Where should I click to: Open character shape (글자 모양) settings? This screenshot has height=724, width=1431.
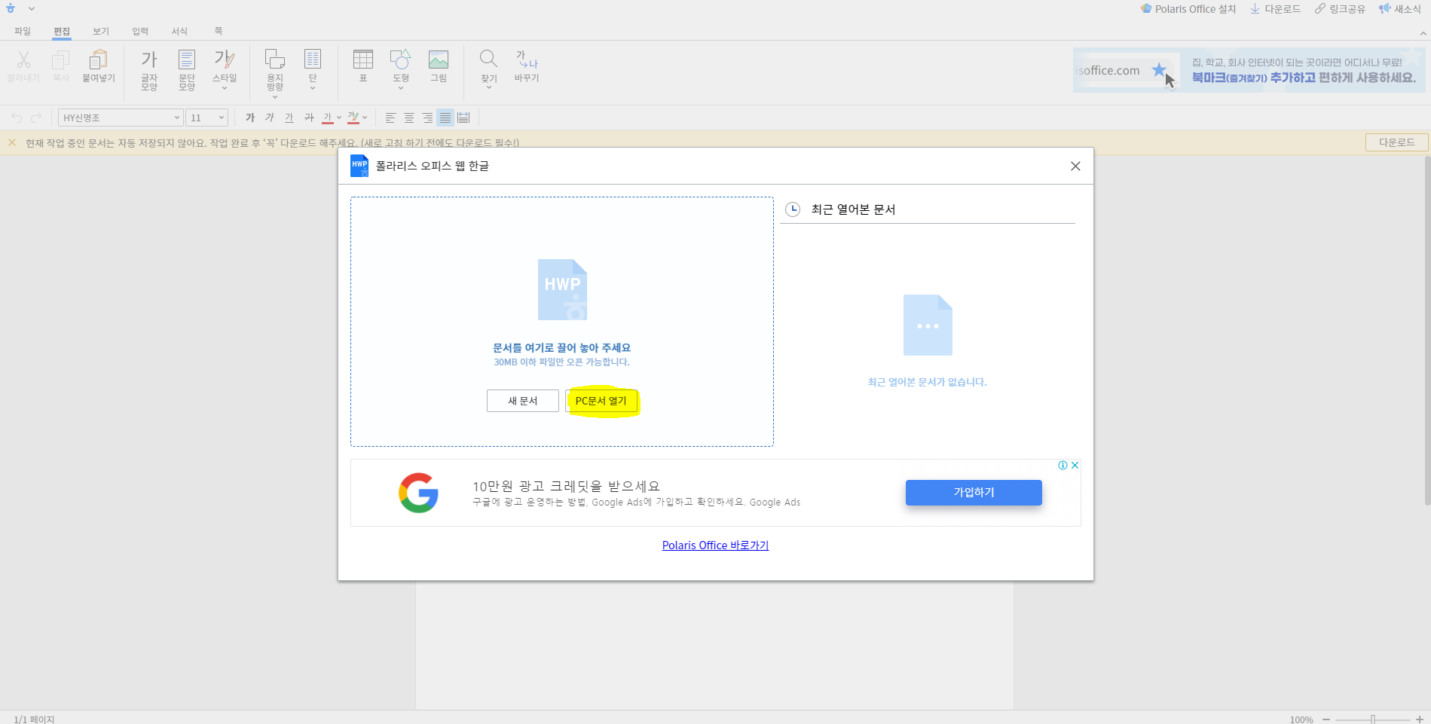149,69
